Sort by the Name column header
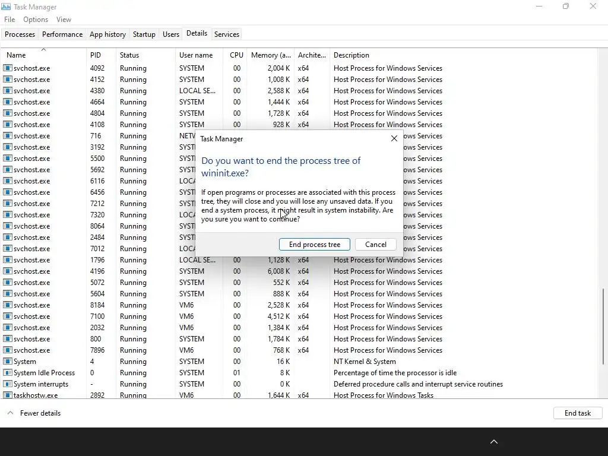Image resolution: width=608 pixels, height=456 pixels. click(x=43, y=55)
